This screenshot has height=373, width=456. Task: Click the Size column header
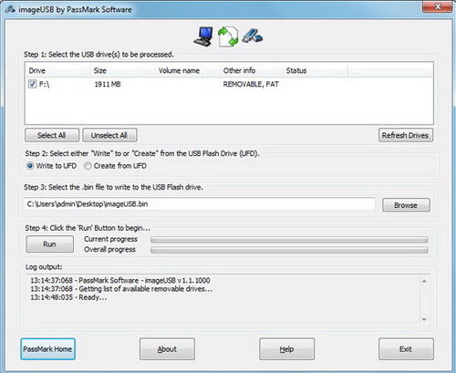click(x=122, y=70)
